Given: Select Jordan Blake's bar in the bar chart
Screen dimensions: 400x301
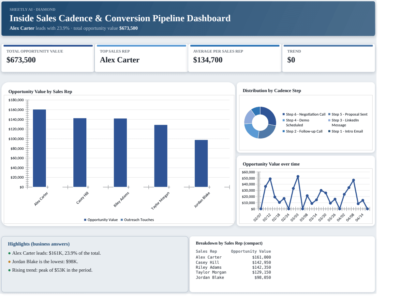Looking at the screenshot, I should click(201, 164).
